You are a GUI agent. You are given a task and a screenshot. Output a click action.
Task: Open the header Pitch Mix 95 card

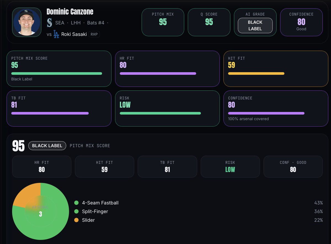pos(163,22)
